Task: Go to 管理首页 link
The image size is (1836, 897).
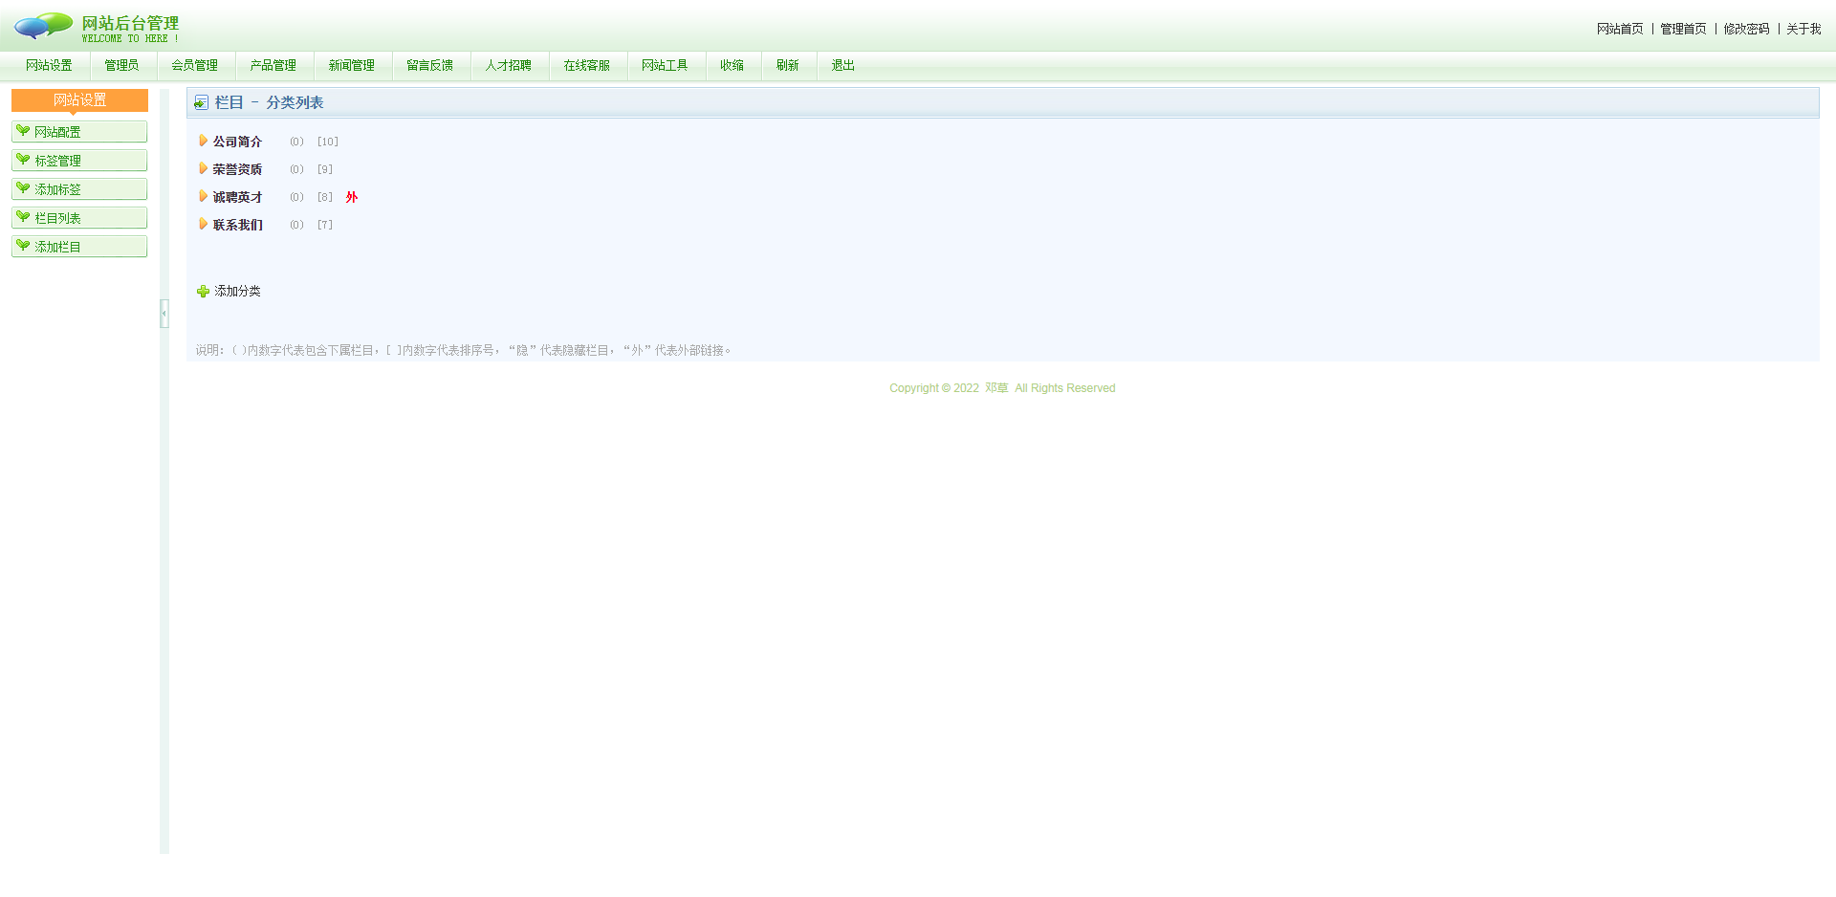Action: pos(1683,29)
